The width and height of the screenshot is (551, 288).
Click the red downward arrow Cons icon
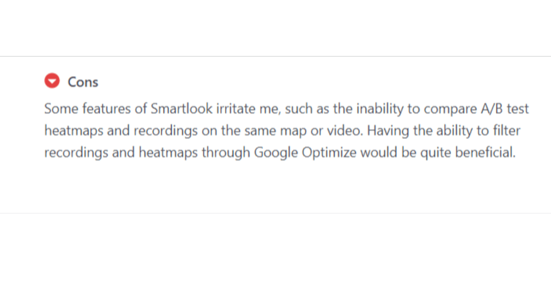click(x=52, y=82)
